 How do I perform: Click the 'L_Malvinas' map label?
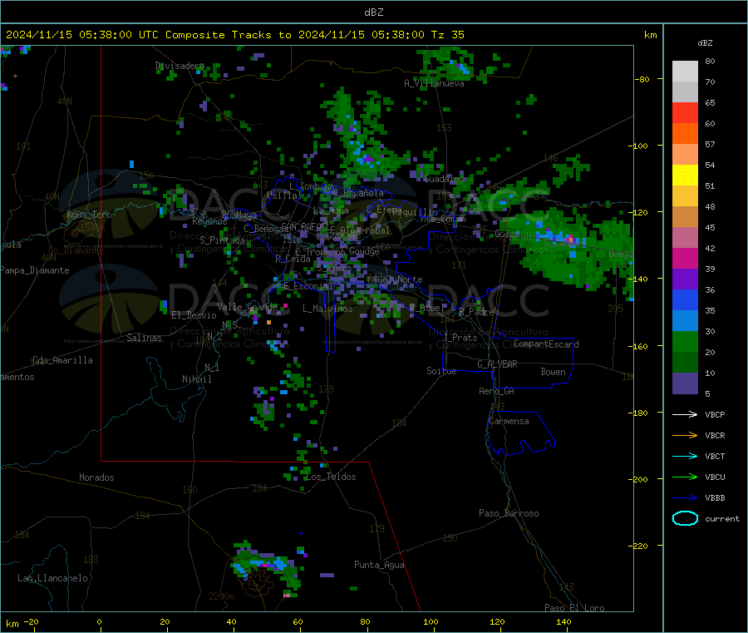click(327, 309)
